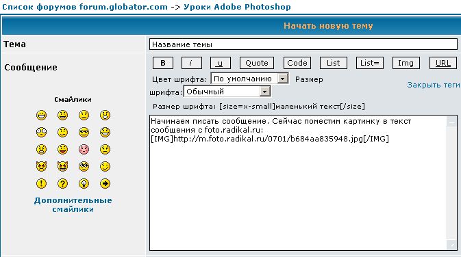Open the font color dropdown 'По умолчанию'

coord(249,79)
